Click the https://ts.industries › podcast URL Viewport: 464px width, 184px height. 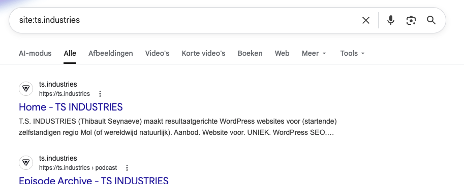coord(78,168)
